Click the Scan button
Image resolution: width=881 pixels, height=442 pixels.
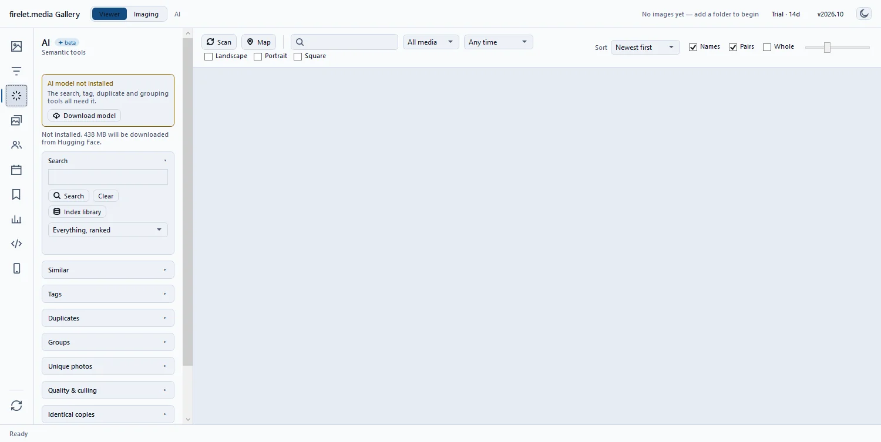click(x=219, y=42)
